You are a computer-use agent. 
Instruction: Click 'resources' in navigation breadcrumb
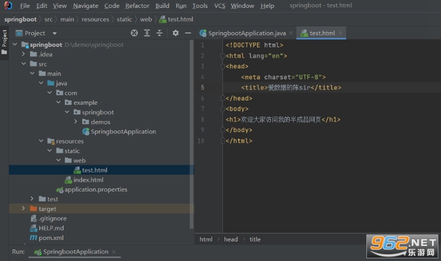coord(95,19)
